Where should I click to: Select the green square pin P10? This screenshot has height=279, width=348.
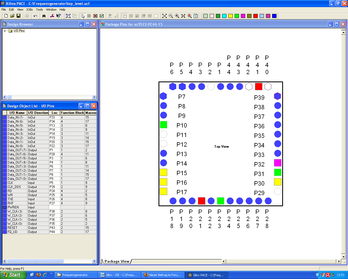click(x=163, y=125)
